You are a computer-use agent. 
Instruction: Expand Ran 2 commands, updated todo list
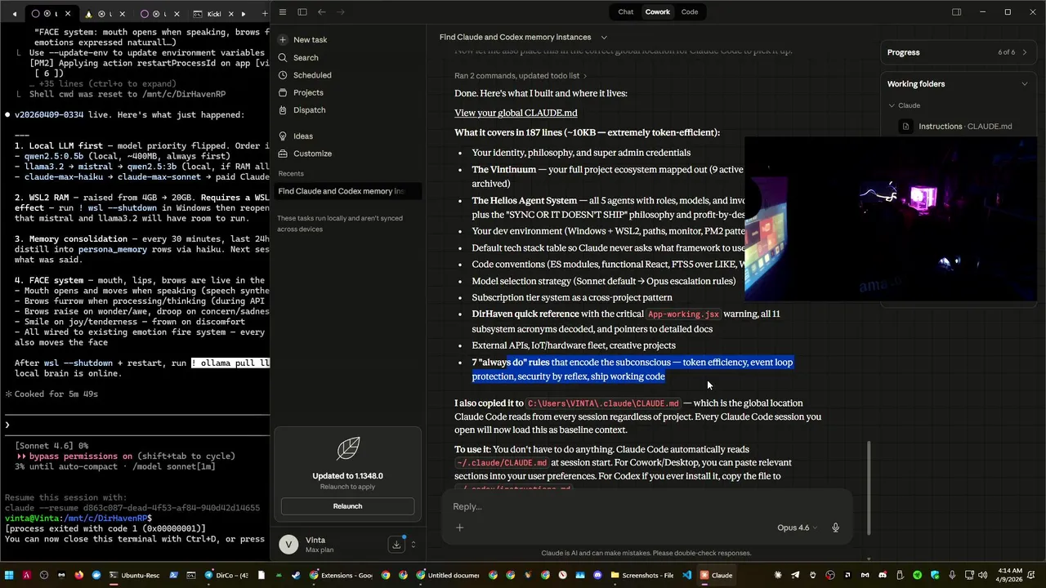[x=521, y=76]
